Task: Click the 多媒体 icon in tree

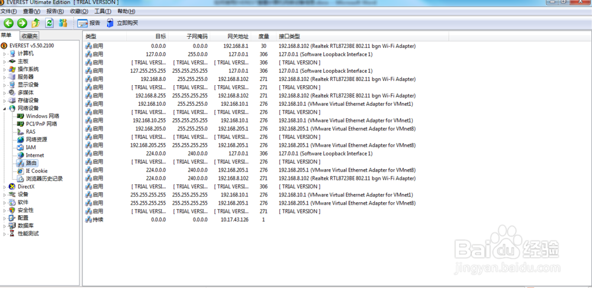Action: point(12,93)
